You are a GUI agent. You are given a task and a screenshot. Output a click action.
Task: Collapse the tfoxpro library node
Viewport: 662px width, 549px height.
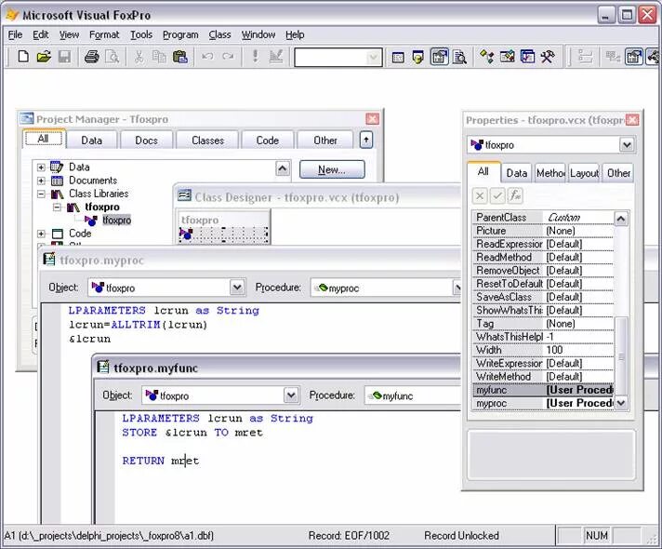(x=57, y=208)
